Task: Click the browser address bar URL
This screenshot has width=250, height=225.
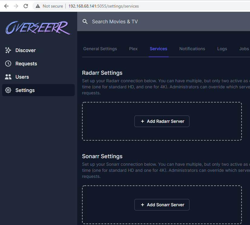Action: click(x=104, y=6)
